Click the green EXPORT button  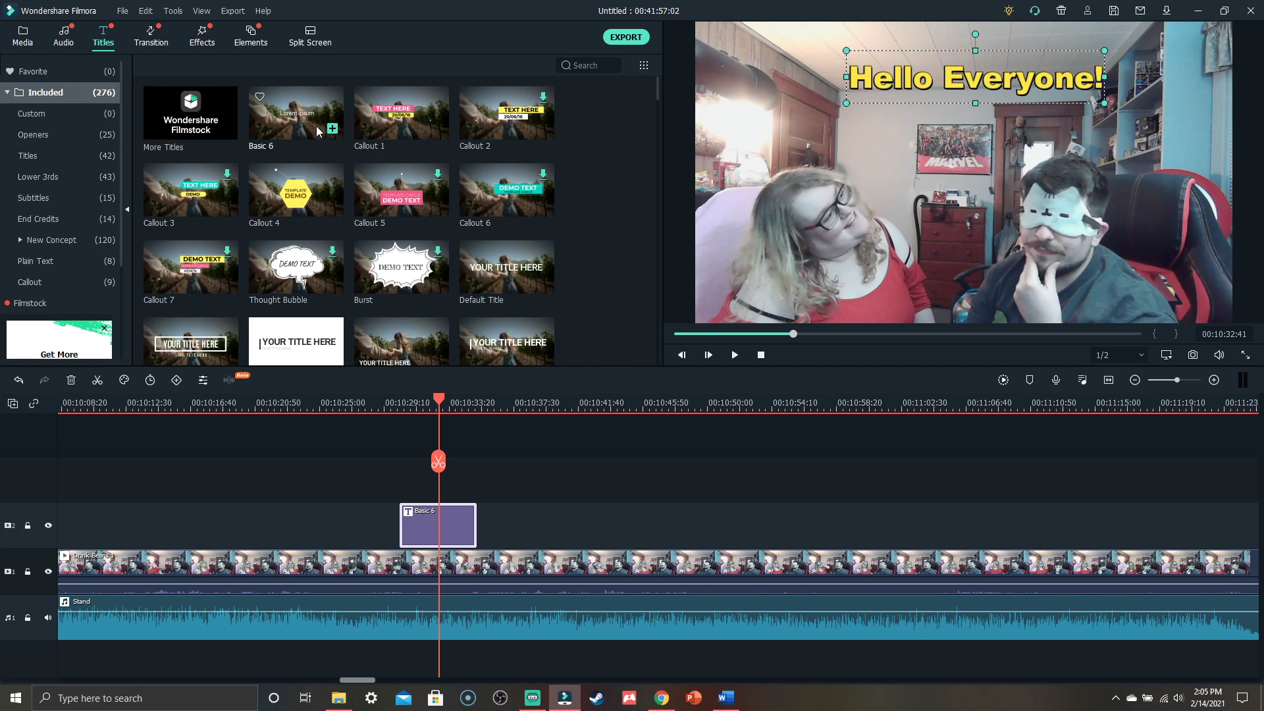tap(626, 37)
